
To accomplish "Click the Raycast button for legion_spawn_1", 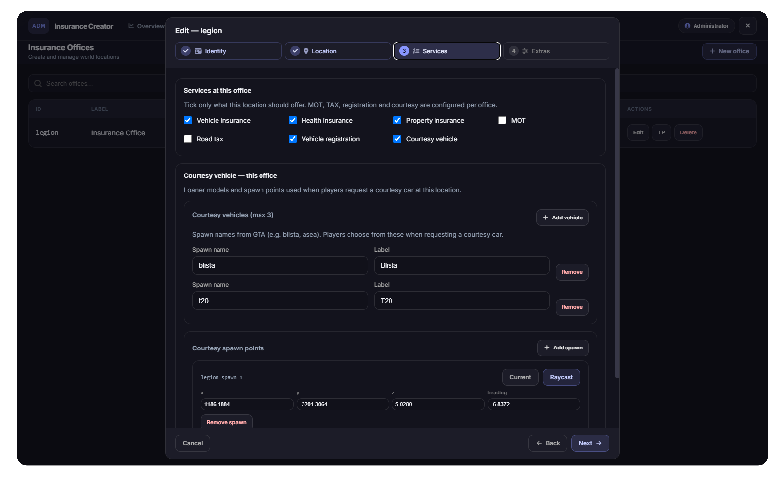I will pos(561,377).
